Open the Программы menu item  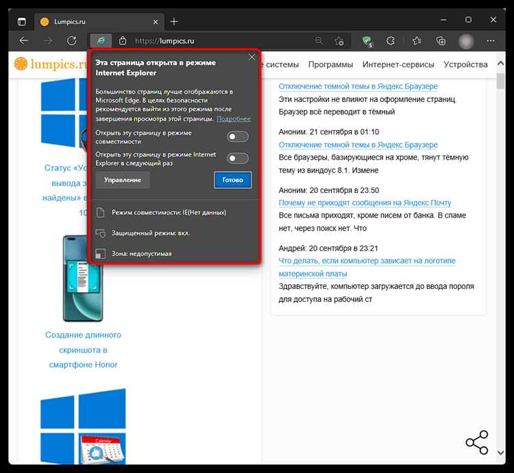tap(330, 64)
